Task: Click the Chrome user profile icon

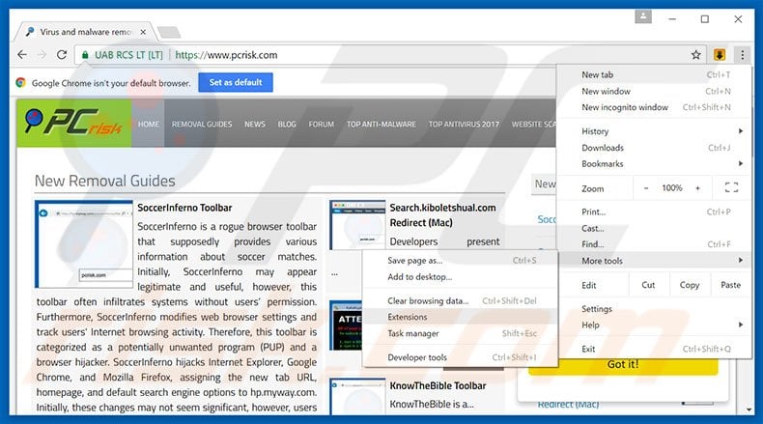Action: 643,16
